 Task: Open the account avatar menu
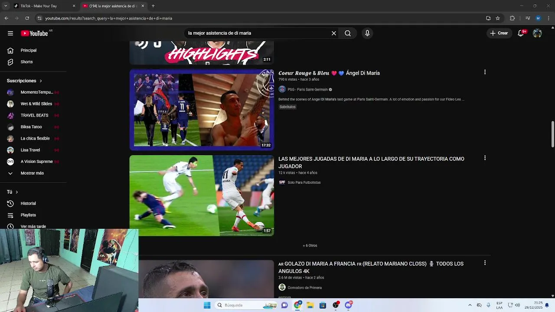pyautogui.click(x=537, y=33)
